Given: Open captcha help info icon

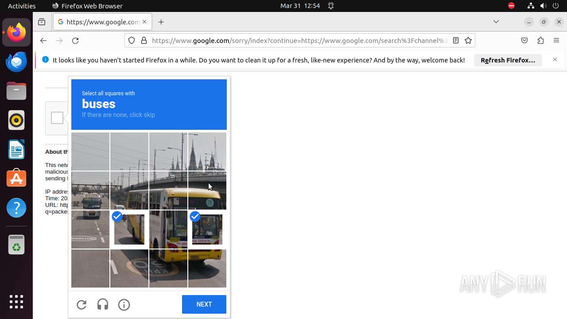Looking at the screenshot, I should coord(124,304).
